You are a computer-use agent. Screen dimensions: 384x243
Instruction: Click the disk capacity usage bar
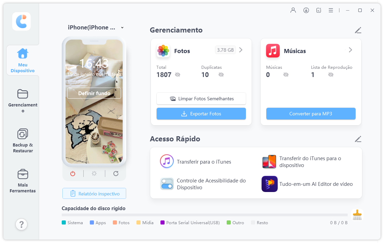(x=204, y=215)
